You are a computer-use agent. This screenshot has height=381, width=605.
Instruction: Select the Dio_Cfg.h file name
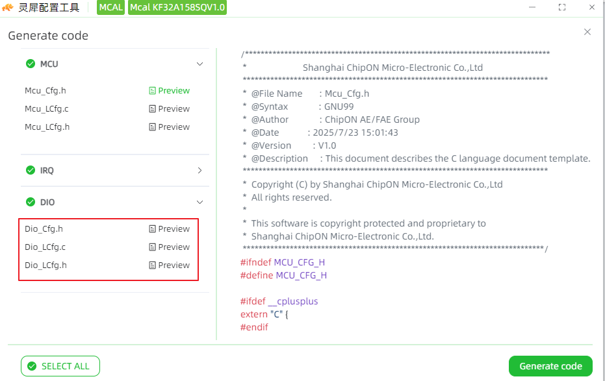(44, 229)
